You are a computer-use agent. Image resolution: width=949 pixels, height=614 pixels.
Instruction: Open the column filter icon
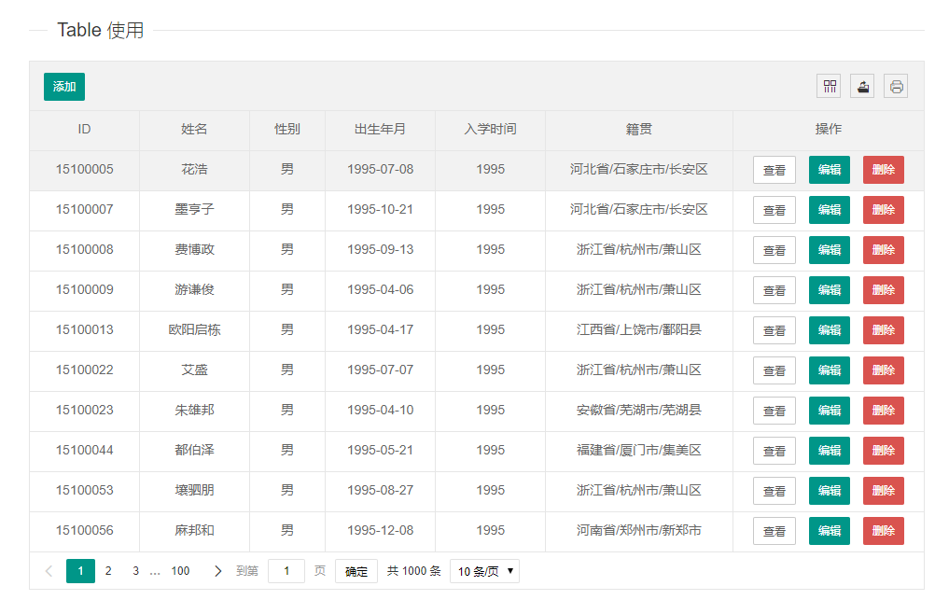(830, 87)
